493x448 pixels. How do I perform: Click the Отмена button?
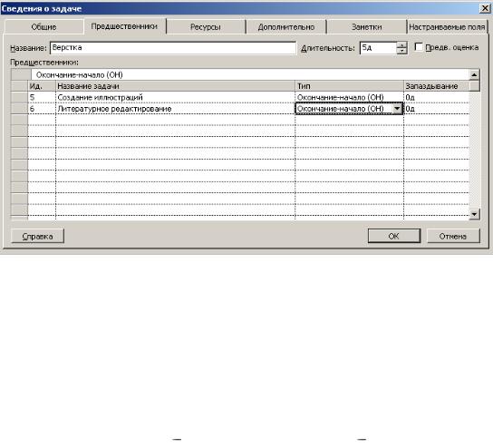tap(453, 236)
